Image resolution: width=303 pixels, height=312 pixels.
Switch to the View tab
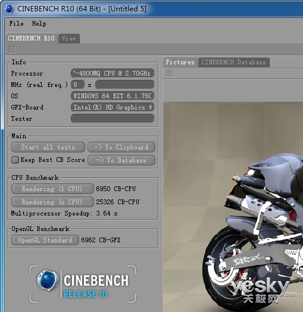pyautogui.click(x=69, y=38)
